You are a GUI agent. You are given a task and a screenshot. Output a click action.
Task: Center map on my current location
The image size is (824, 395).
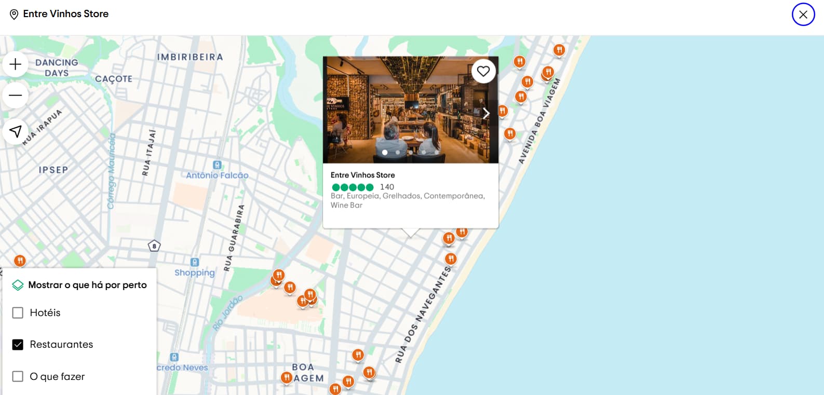pos(16,131)
